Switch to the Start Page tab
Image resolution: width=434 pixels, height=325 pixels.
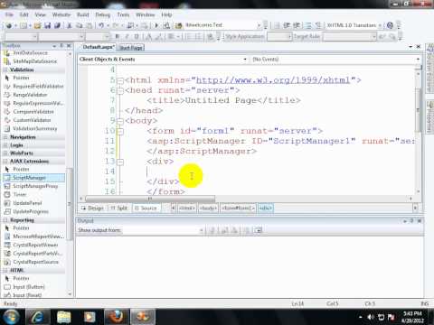tap(131, 48)
